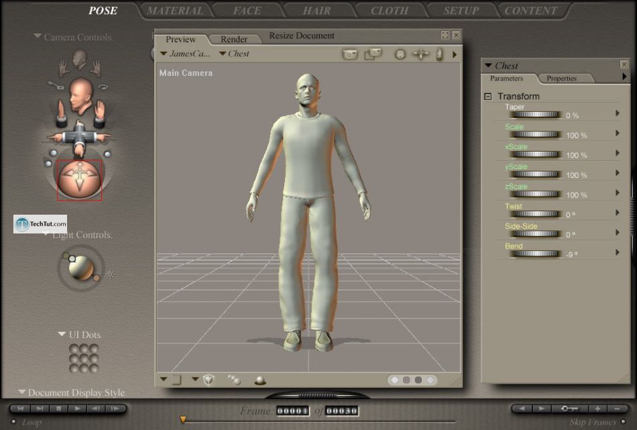637x430 pixels.
Task: Collapse the Camera Controls section
Action: click(38, 37)
